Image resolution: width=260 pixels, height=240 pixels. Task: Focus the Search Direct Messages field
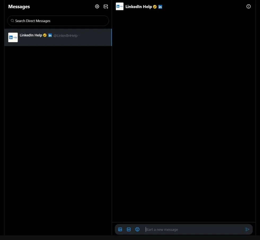click(58, 21)
